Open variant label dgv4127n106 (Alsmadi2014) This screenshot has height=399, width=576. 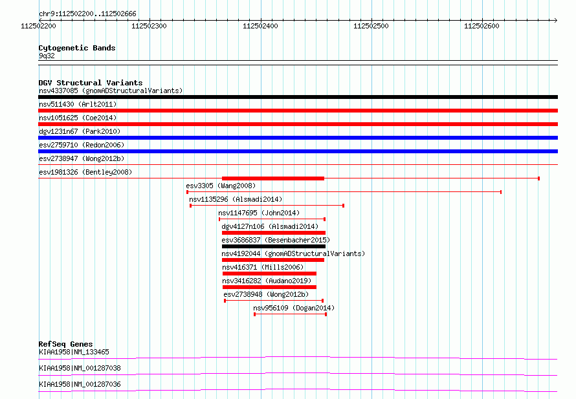(270, 226)
